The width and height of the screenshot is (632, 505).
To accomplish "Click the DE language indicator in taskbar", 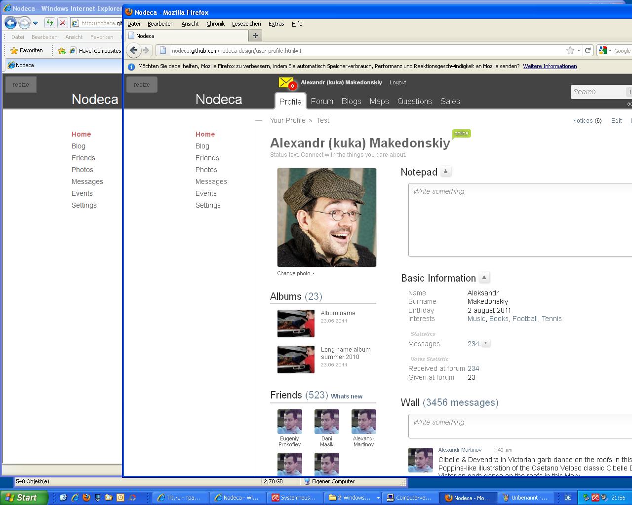I will pyautogui.click(x=568, y=498).
